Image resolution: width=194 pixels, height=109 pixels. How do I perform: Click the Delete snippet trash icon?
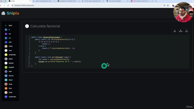(x=181, y=31)
